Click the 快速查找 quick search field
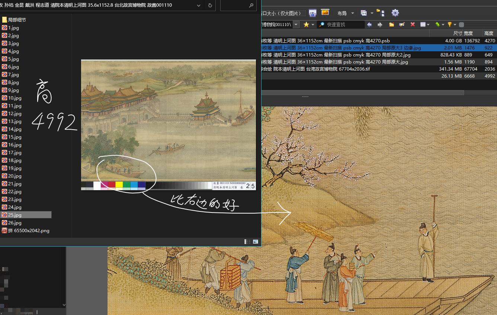 (x=344, y=25)
